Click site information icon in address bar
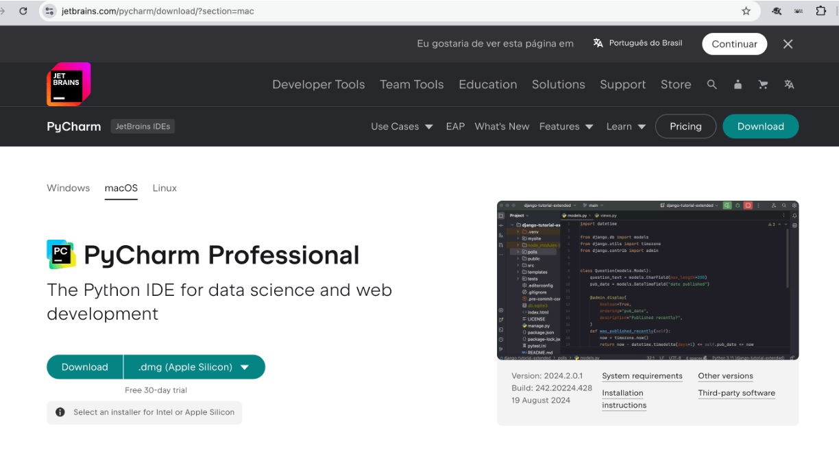The width and height of the screenshot is (839, 452). (49, 11)
